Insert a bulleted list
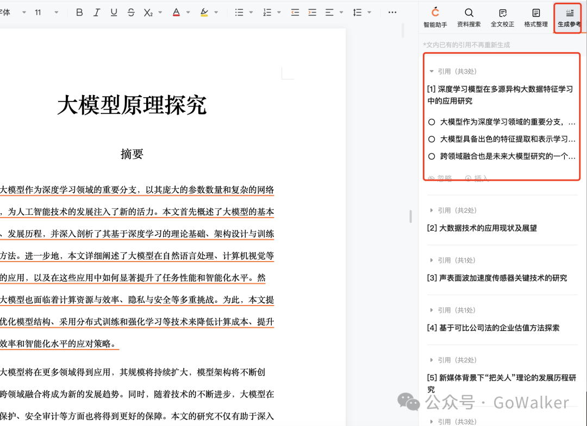Screen dimensions: 587x426 [x=239, y=12]
